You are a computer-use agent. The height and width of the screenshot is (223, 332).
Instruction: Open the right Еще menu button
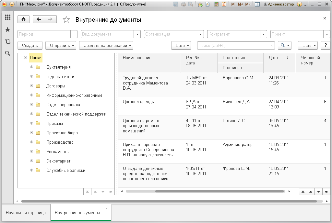308,45
